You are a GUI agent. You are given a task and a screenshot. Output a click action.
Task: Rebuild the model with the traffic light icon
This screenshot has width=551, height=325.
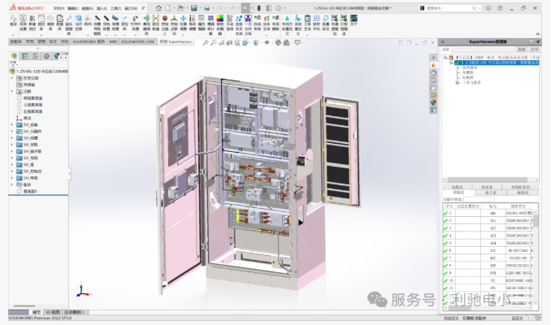(259, 8)
